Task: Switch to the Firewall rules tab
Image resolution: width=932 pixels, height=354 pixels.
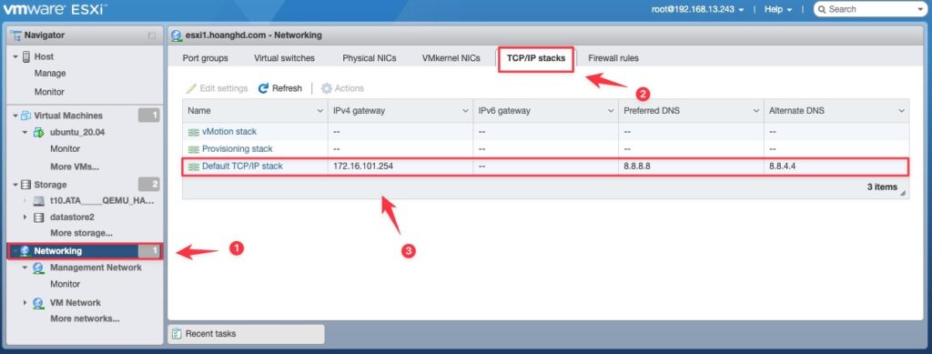Action: [x=613, y=58]
